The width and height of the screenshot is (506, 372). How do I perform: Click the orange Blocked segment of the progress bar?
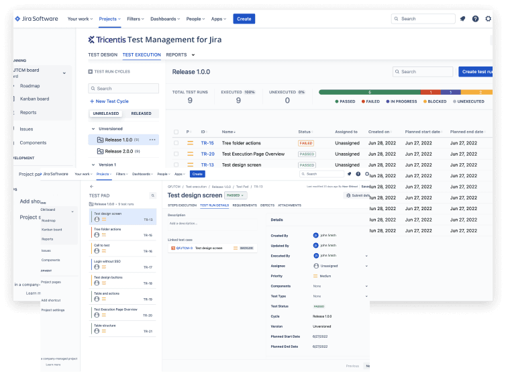476,92
